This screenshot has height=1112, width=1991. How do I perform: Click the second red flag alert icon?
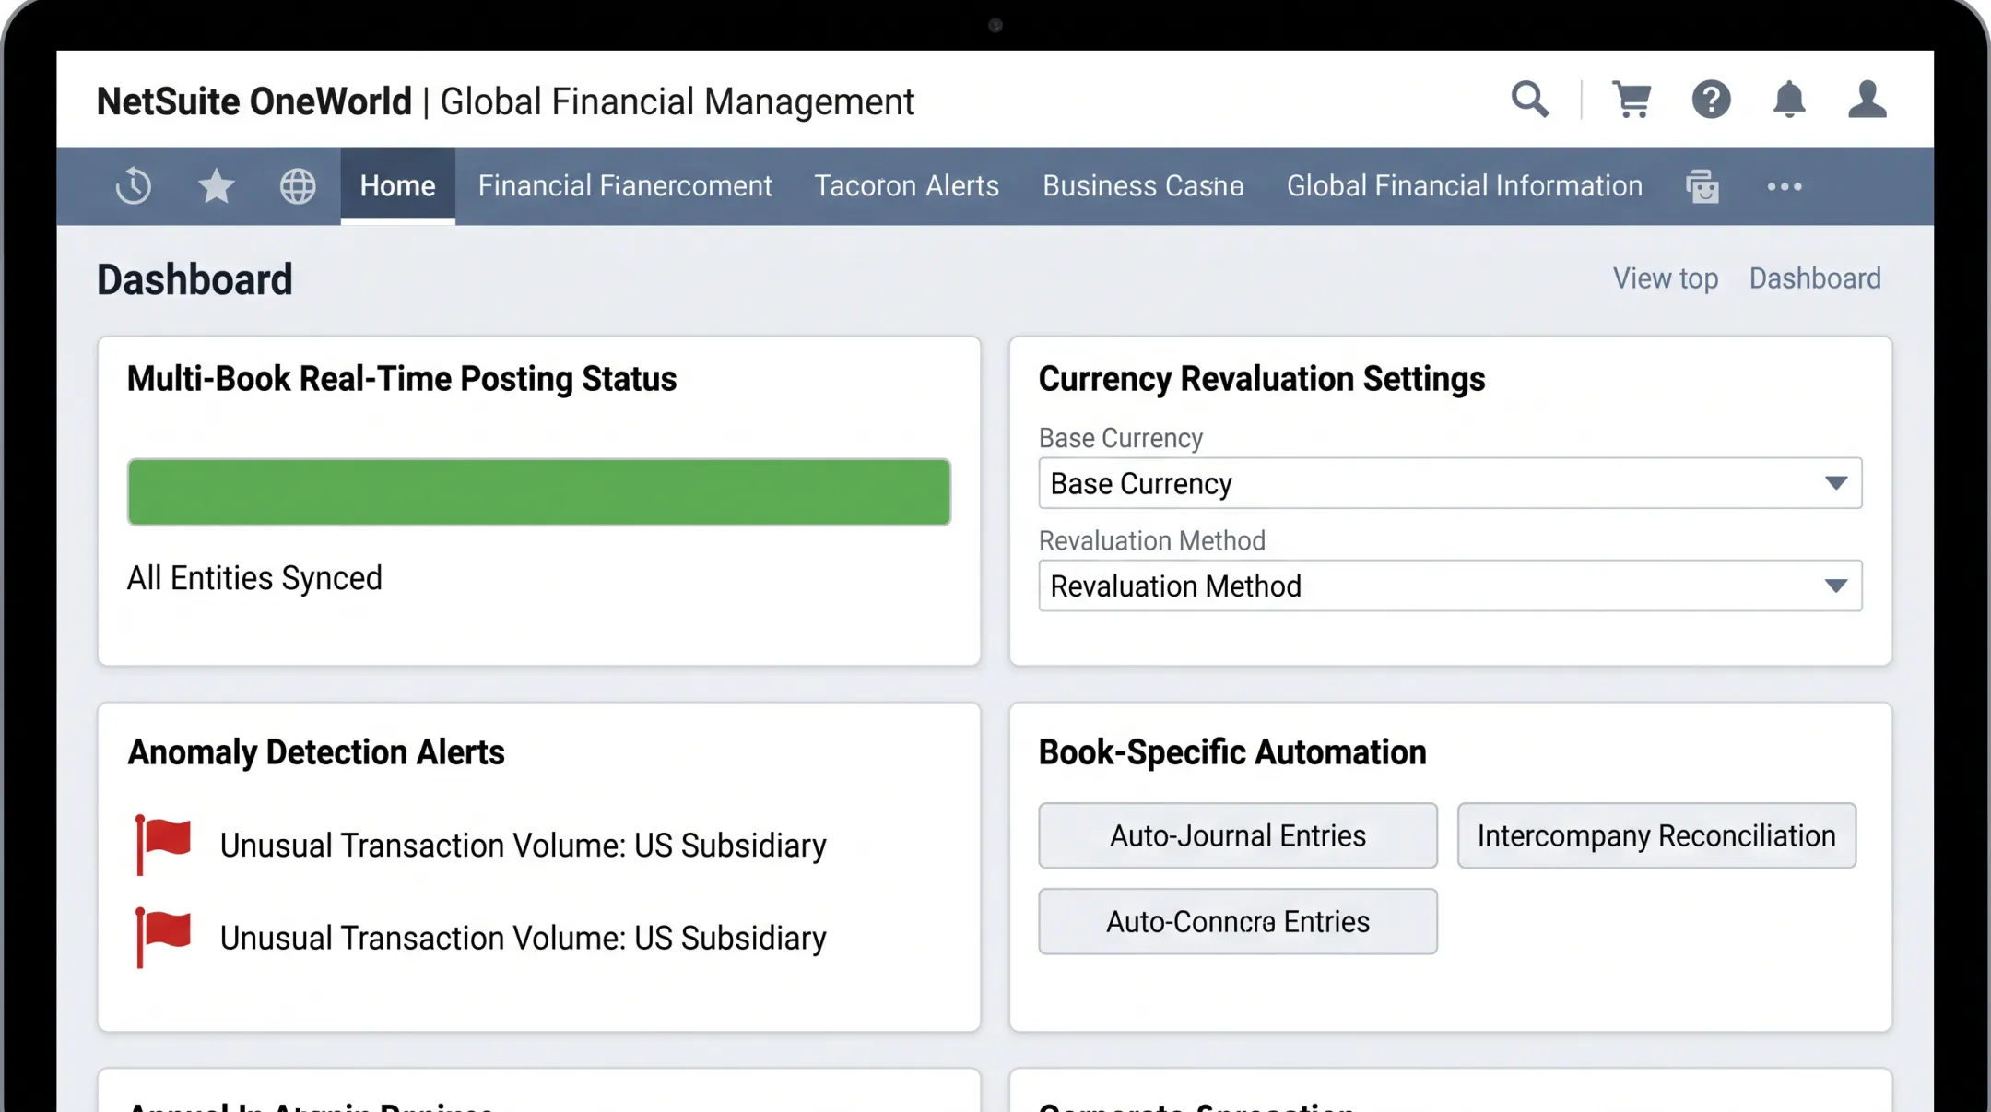(x=163, y=938)
